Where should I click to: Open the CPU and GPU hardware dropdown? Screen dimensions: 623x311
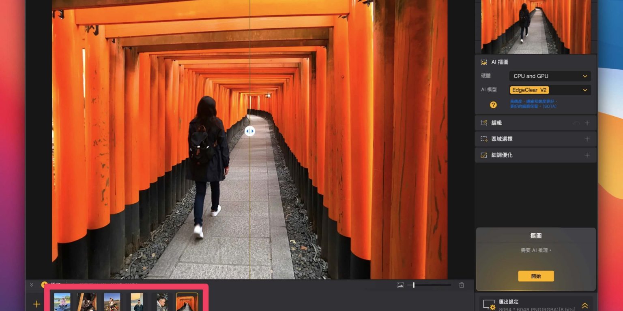[x=550, y=76]
